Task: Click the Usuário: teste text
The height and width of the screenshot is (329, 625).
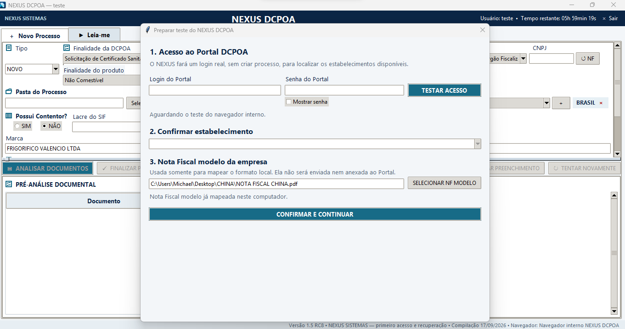Action: coord(496,18)
